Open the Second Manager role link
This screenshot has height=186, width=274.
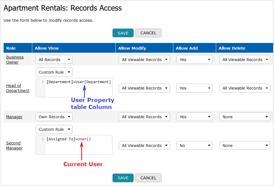pos(14,146)
